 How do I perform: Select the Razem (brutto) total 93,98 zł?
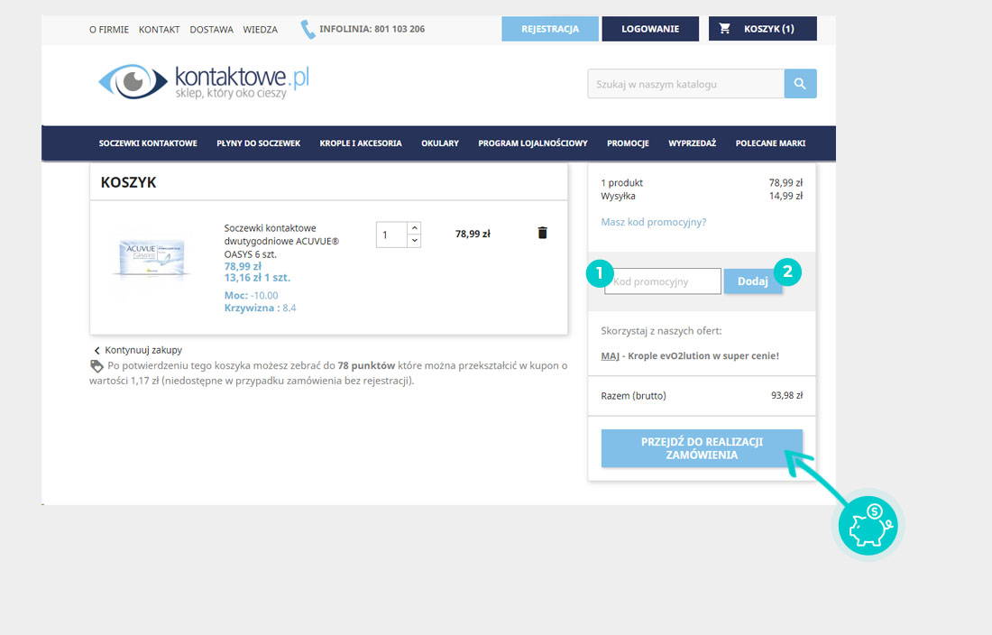(x=786, y=395)
